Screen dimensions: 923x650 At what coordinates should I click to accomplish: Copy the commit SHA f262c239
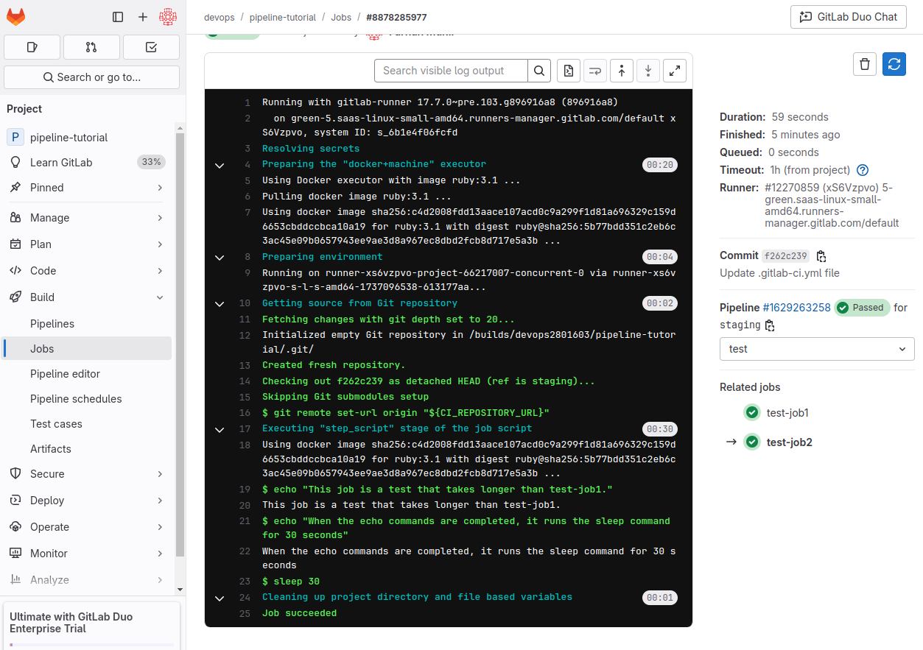pyautogui.click(x=821, y=256)
